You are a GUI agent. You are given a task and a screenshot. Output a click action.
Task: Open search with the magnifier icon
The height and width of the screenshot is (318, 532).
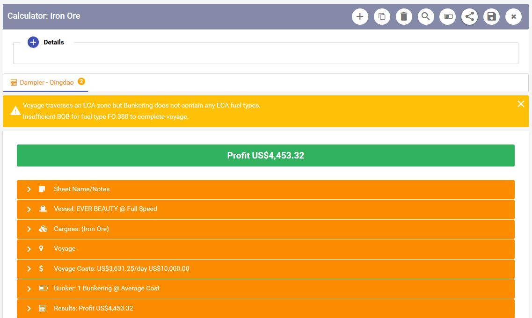pos(426,17)
